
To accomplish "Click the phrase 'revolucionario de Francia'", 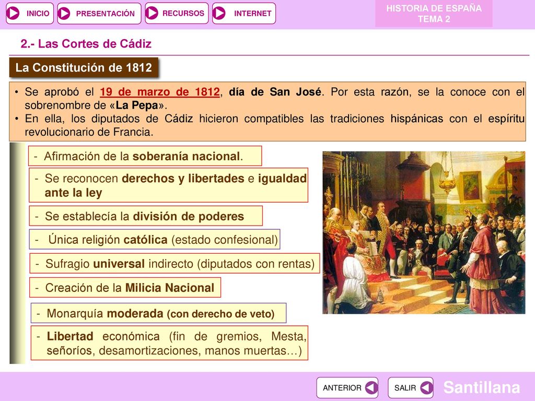I will [89, 132].
